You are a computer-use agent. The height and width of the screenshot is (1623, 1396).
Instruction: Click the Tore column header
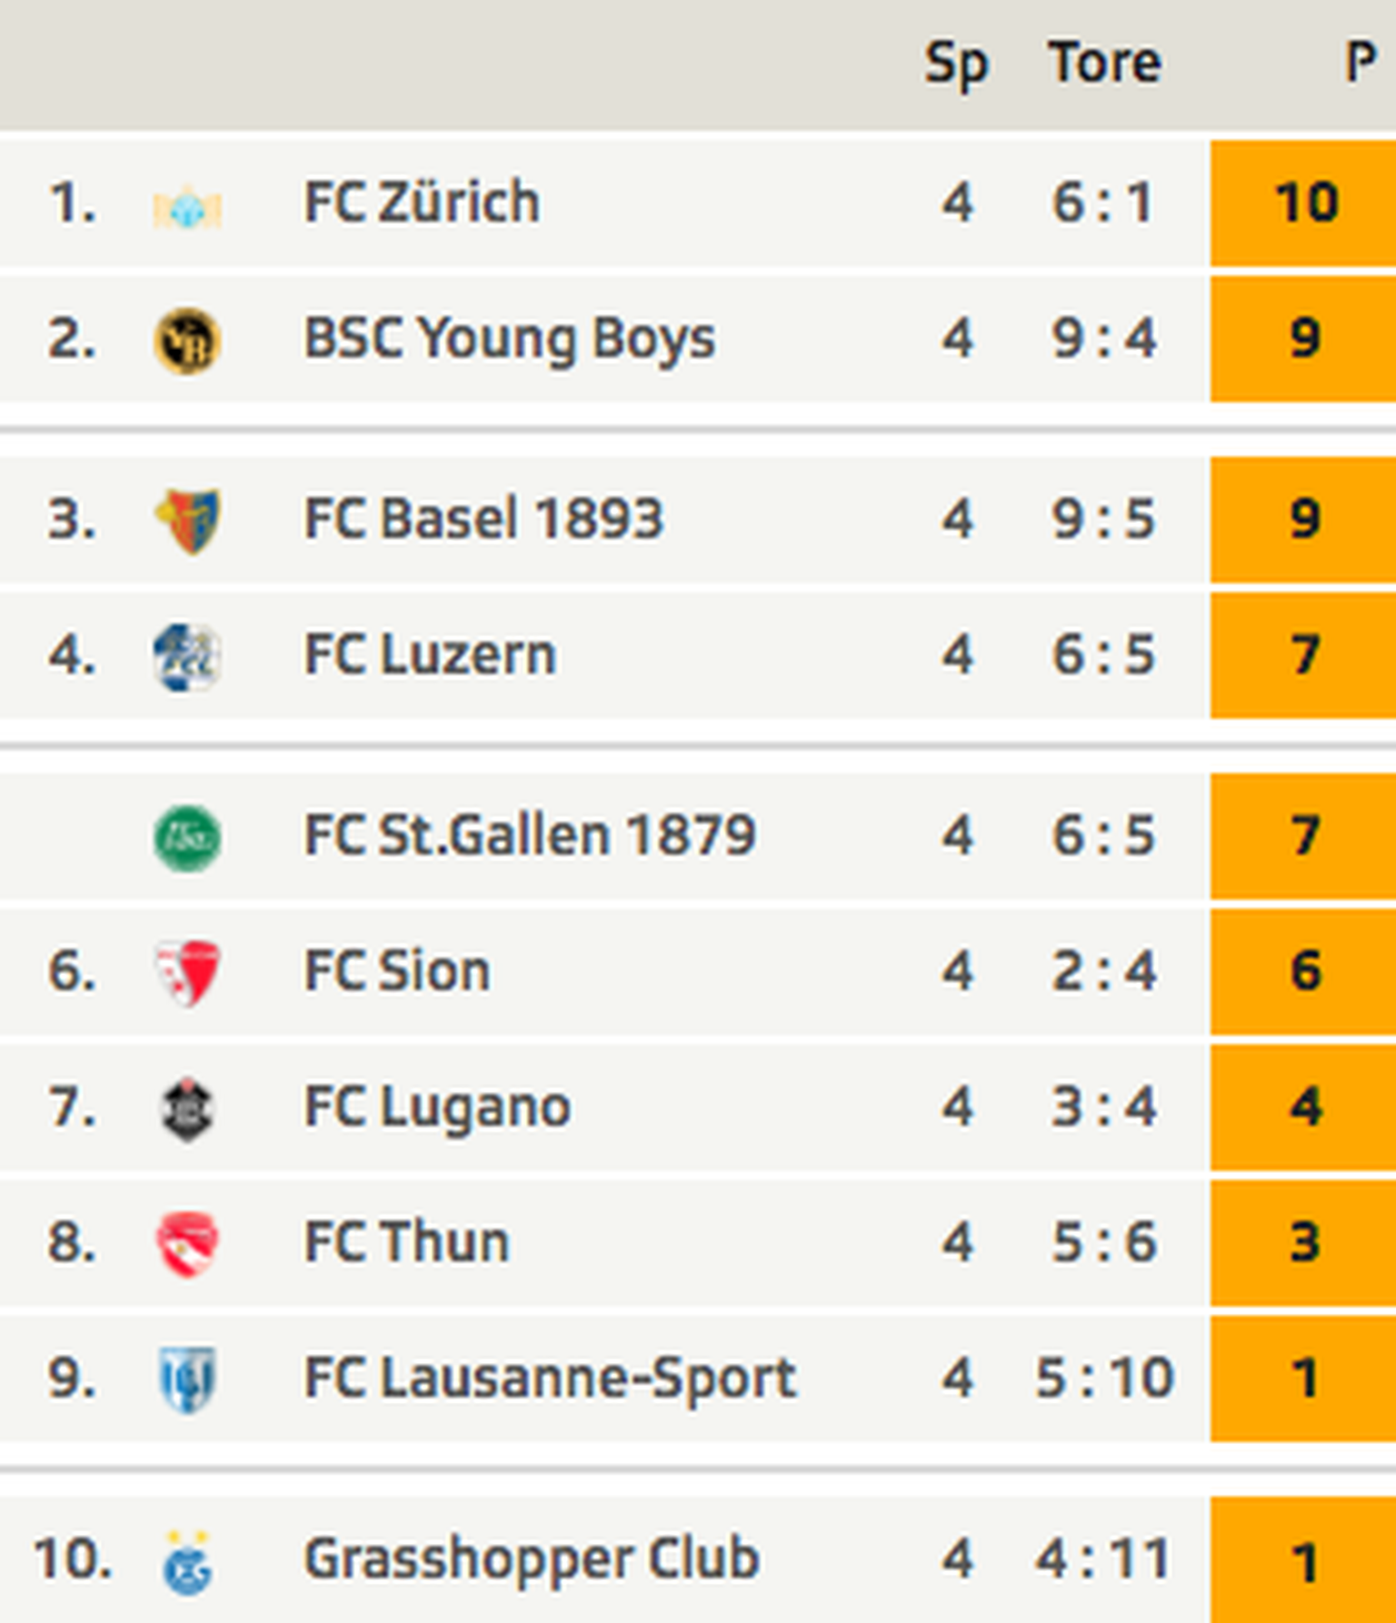[x=1104, y=63]
